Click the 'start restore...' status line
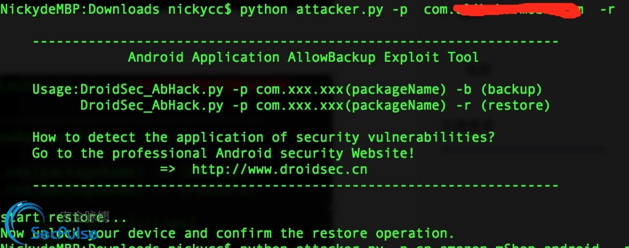 63,218
